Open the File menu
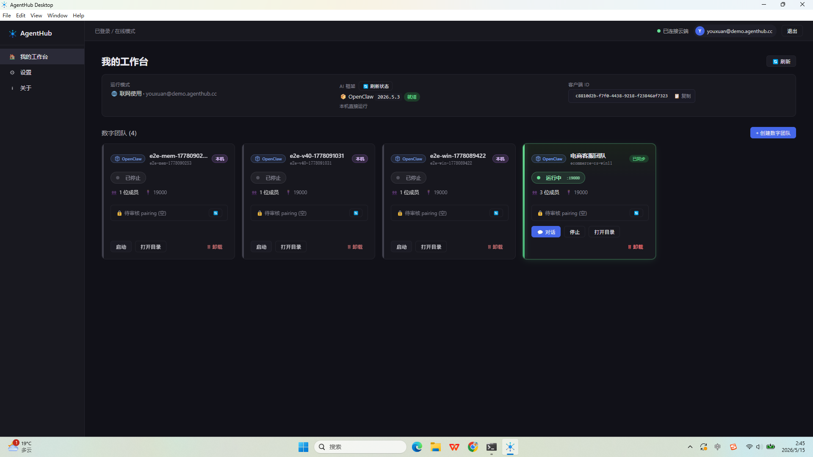 [x=7, y=16]
